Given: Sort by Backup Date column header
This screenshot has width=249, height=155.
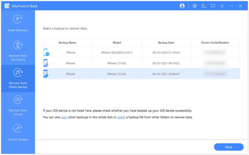Looking at the screenshot, I should (x=166, y=43).
